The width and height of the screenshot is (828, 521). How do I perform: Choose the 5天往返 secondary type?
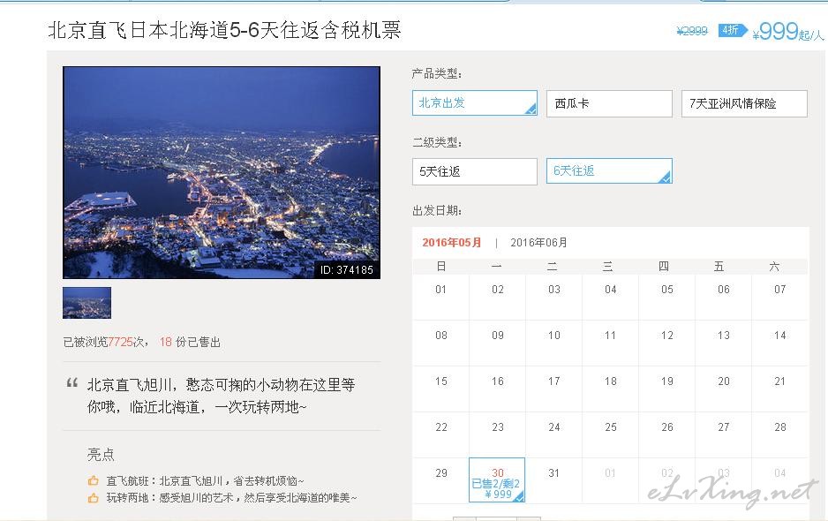click(475, 171)
